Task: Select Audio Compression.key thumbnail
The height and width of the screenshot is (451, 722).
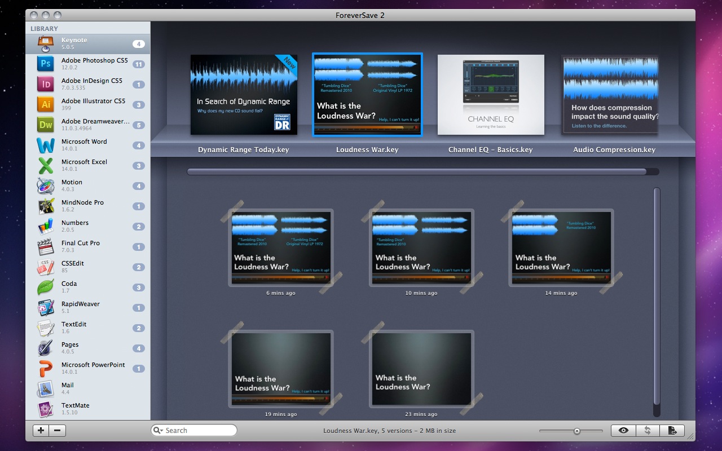Action: 610,95
